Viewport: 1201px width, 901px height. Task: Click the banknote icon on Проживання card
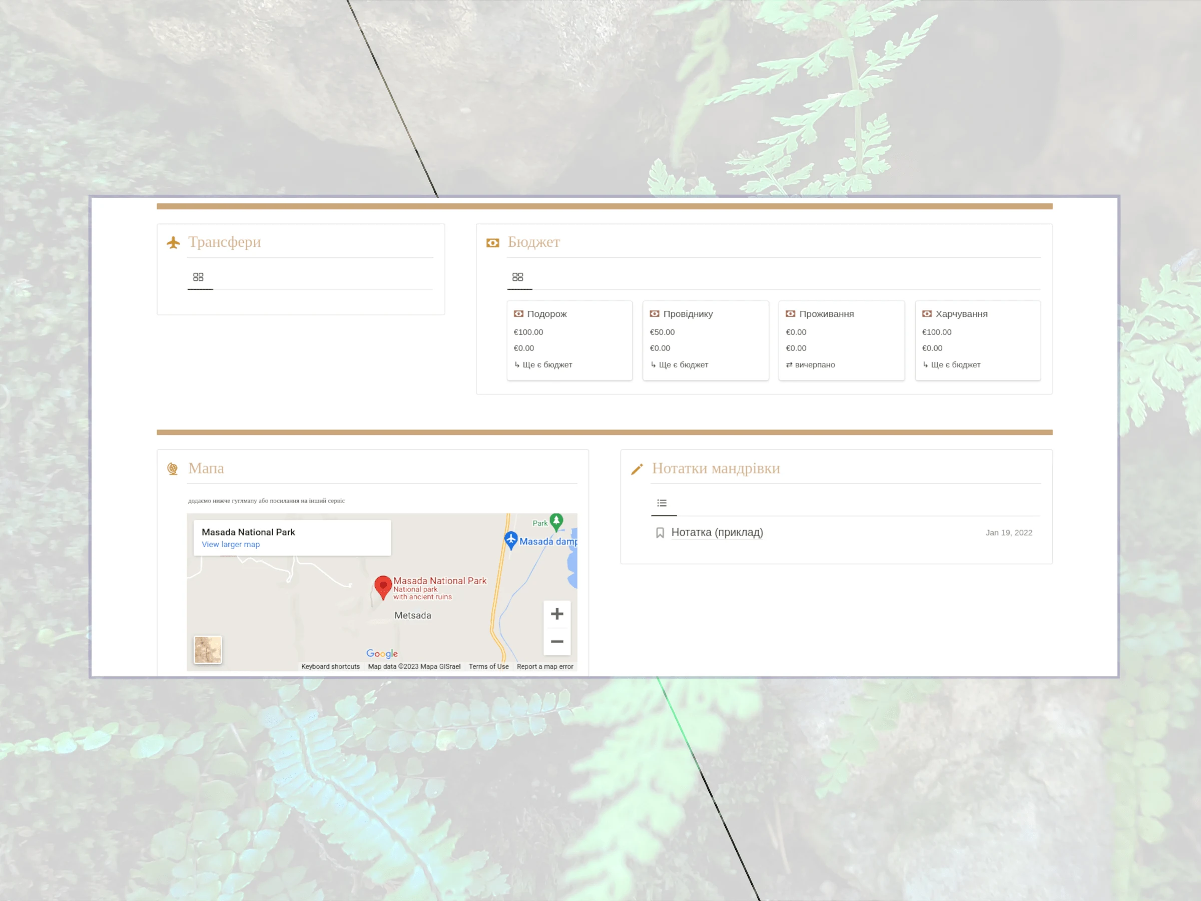(791, 314)
